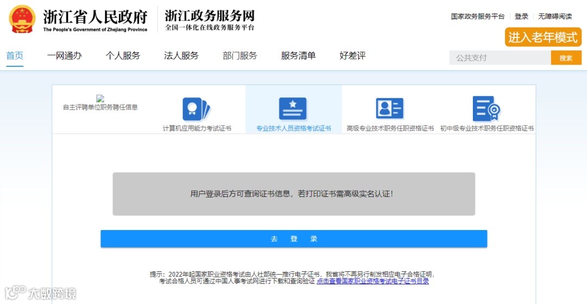Screen dimensions: 587x304
Task: Click 全国一体化在线政务服务平台 subtitle text
Action: coord(210,28)
